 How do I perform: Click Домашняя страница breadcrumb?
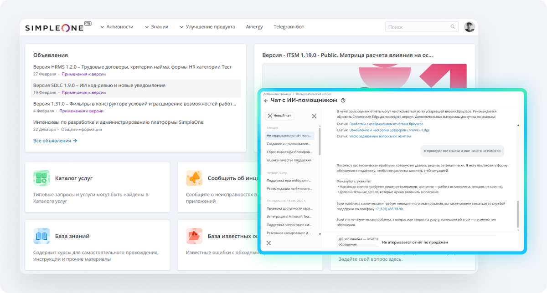pos(277,94)
